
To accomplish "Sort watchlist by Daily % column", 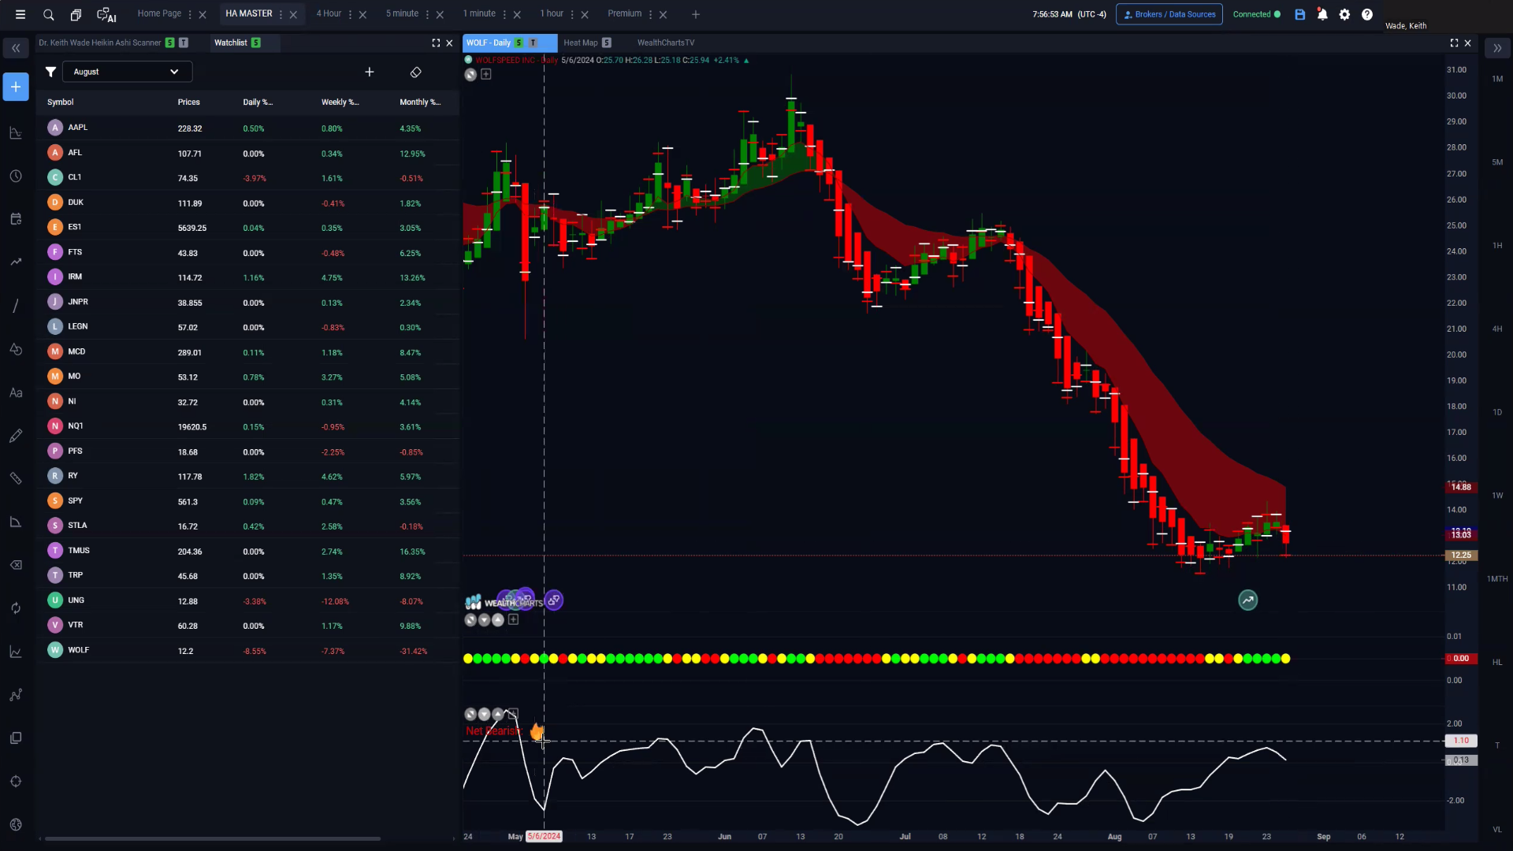I will (x=258, y=102).
